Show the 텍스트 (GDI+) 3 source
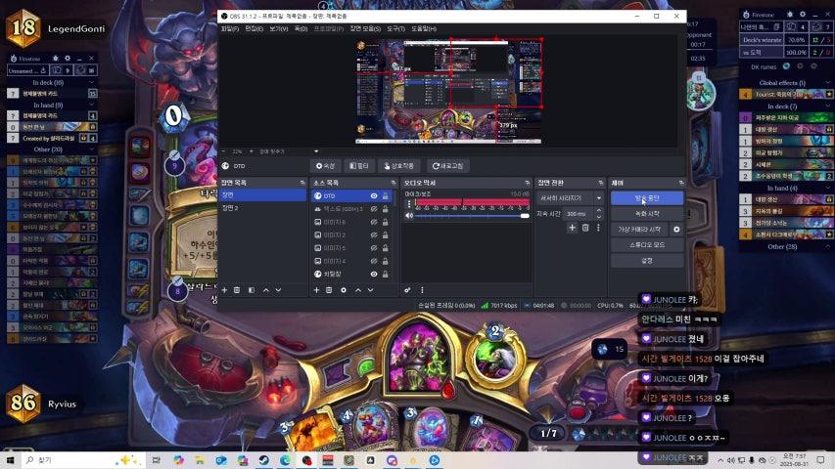Image resolution: width=835 pixels, height=469 pixels. (374, 209)
